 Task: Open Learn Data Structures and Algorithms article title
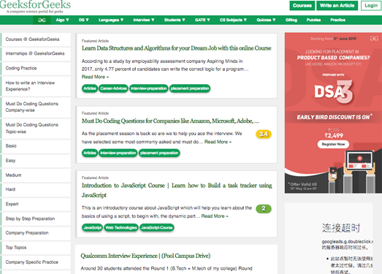click(x=176, y=48)
